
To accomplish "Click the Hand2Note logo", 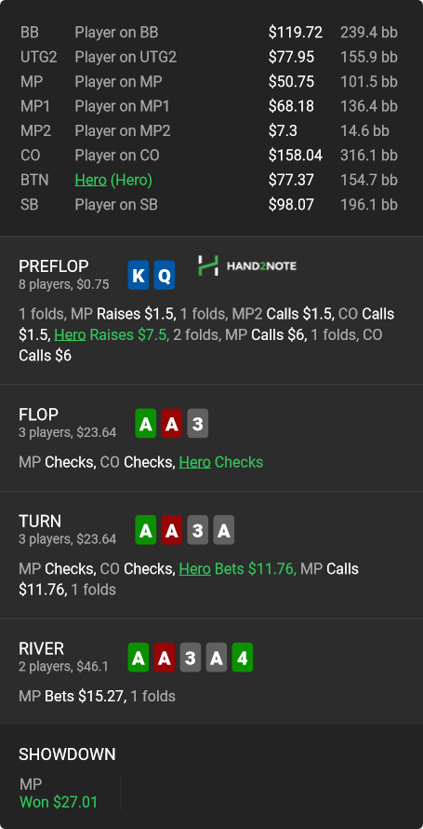I will coord(247,265).
